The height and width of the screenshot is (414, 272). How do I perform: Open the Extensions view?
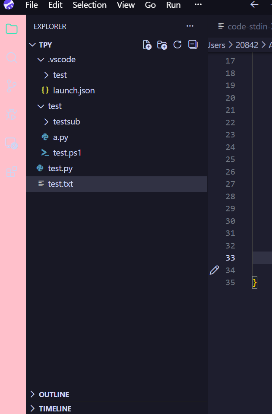point(12,172)
